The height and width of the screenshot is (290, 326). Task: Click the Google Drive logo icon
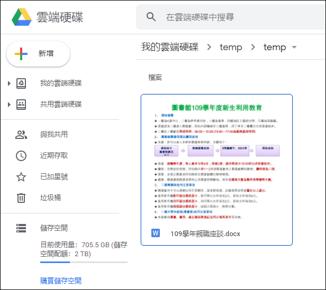click(22, 17)
